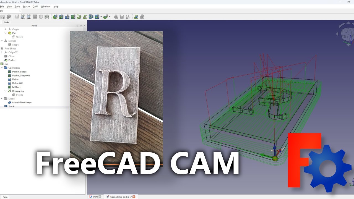The width and height of the screenshot is (354, 199).
Task: Click the Finish Selecting Loop icon
Action: (x=35, y=17)
